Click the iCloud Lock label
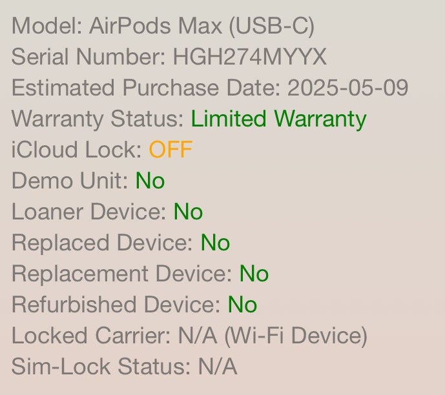The width and height of the screenshot is (445, 395). [76, 150]
